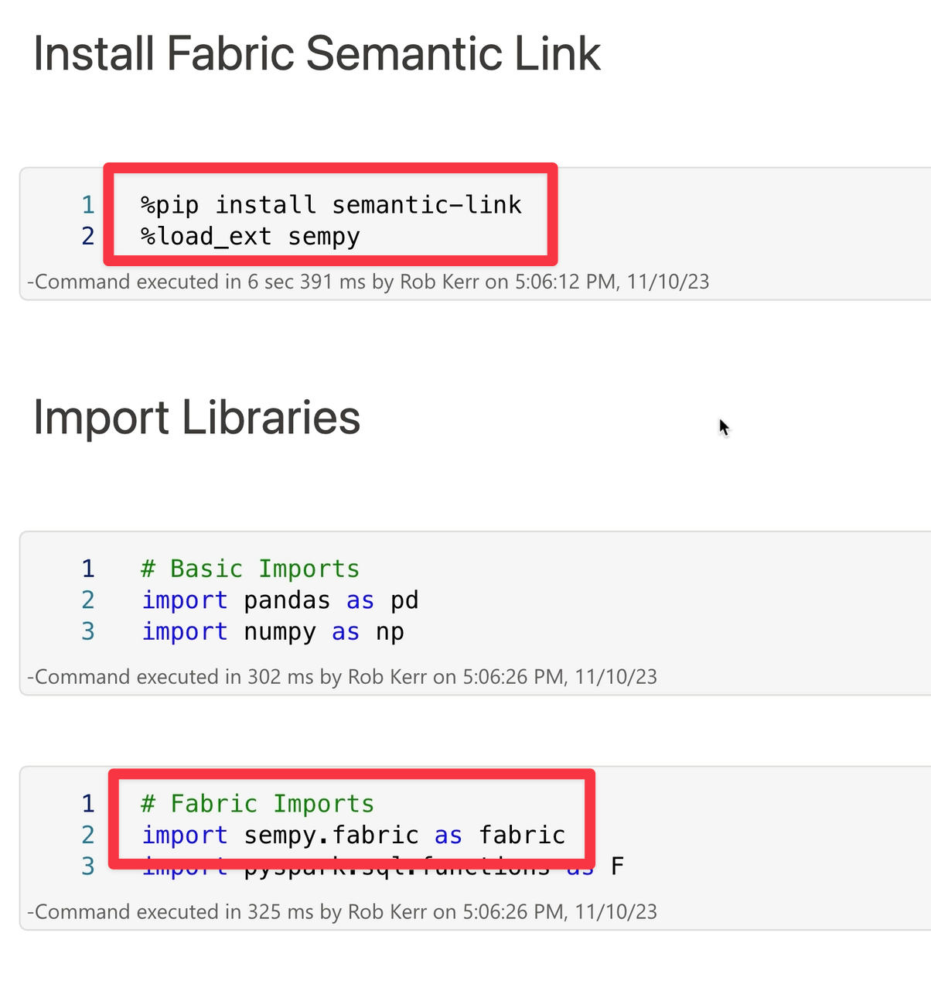Click the 'Import Libraries' heading
This screenshot has height=981, width=931.
point(196,418)
